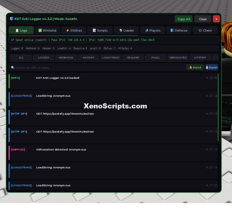Filter logs by LOADSTRING
Screen dimensions: 232x212
(111, 58)
